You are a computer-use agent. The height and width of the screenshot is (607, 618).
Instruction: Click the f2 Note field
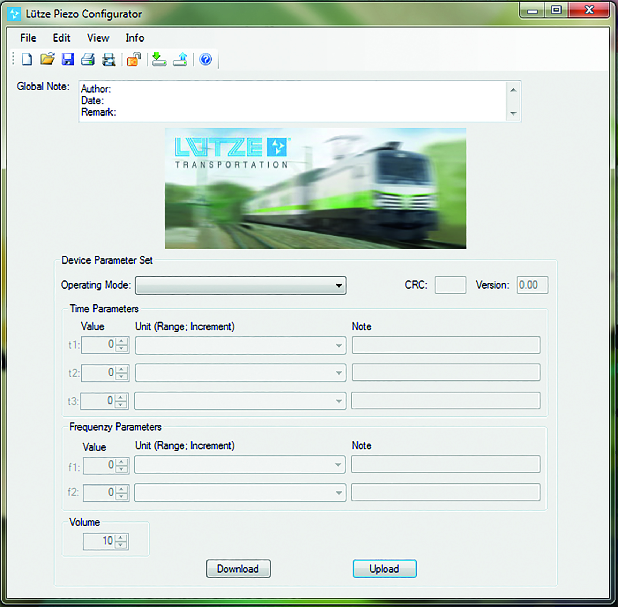click(x=446, y=492)
